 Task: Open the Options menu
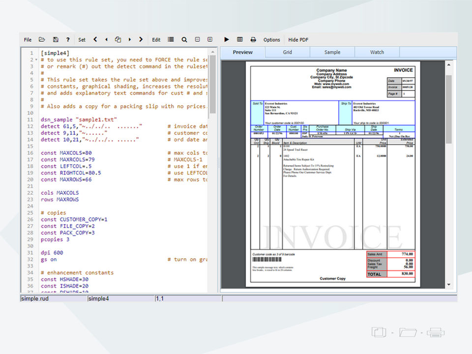point(271,40)
